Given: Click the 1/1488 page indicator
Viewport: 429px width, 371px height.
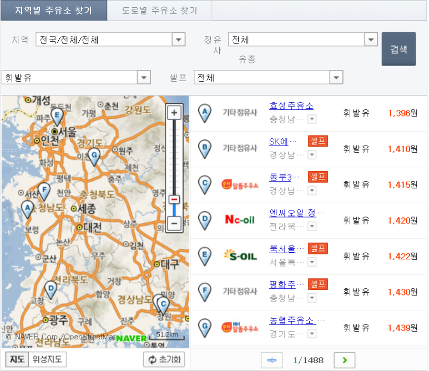Looking at the screenshot, I should (x=308, y=360).
